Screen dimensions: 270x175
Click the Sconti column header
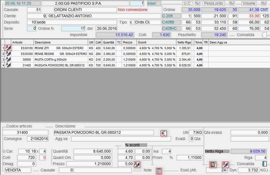tap(156, 42)
